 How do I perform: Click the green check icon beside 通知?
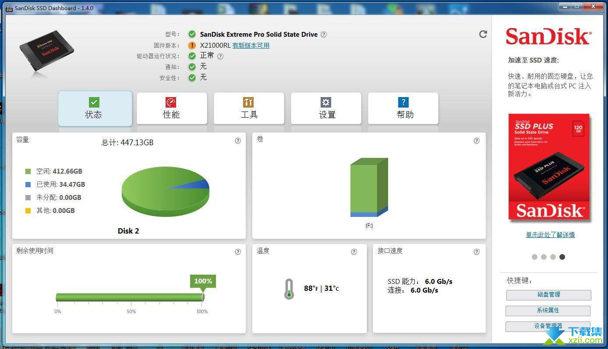pyautogui.click(x=192, y=67)
